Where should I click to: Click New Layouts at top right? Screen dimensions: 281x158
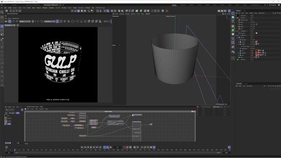click(273, 5)
